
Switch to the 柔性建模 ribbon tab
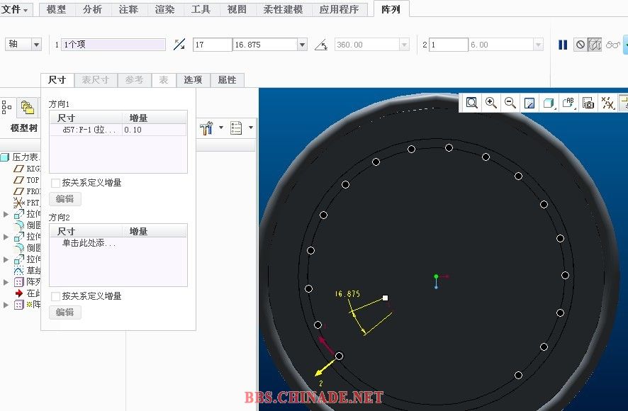coord(283,9)
